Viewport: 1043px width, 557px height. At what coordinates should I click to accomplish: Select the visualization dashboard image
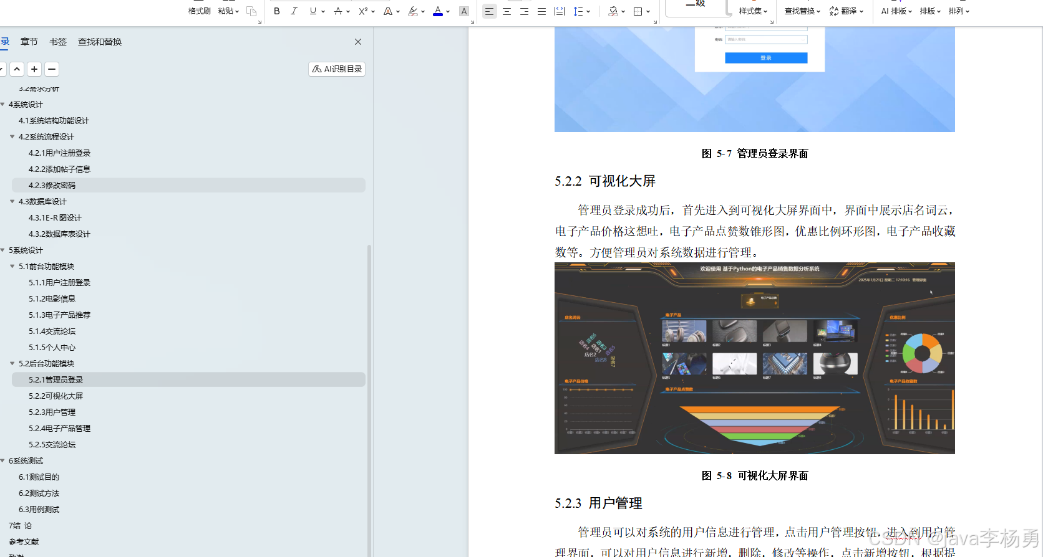(755, 358)
